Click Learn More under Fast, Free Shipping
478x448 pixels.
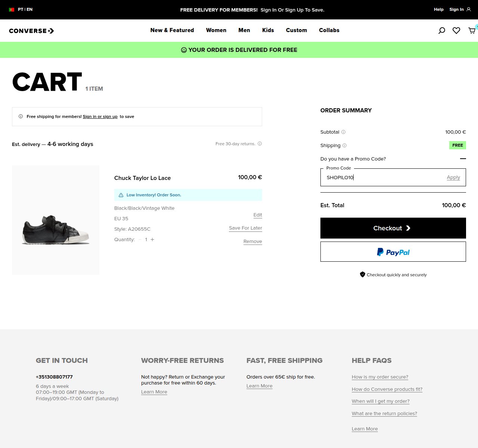[260, 386]
